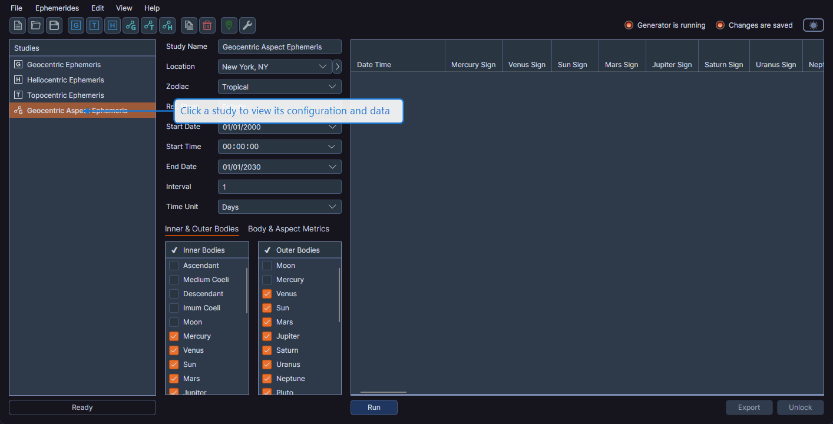Toggle the light theme sun button

click(x=813, y=25)
